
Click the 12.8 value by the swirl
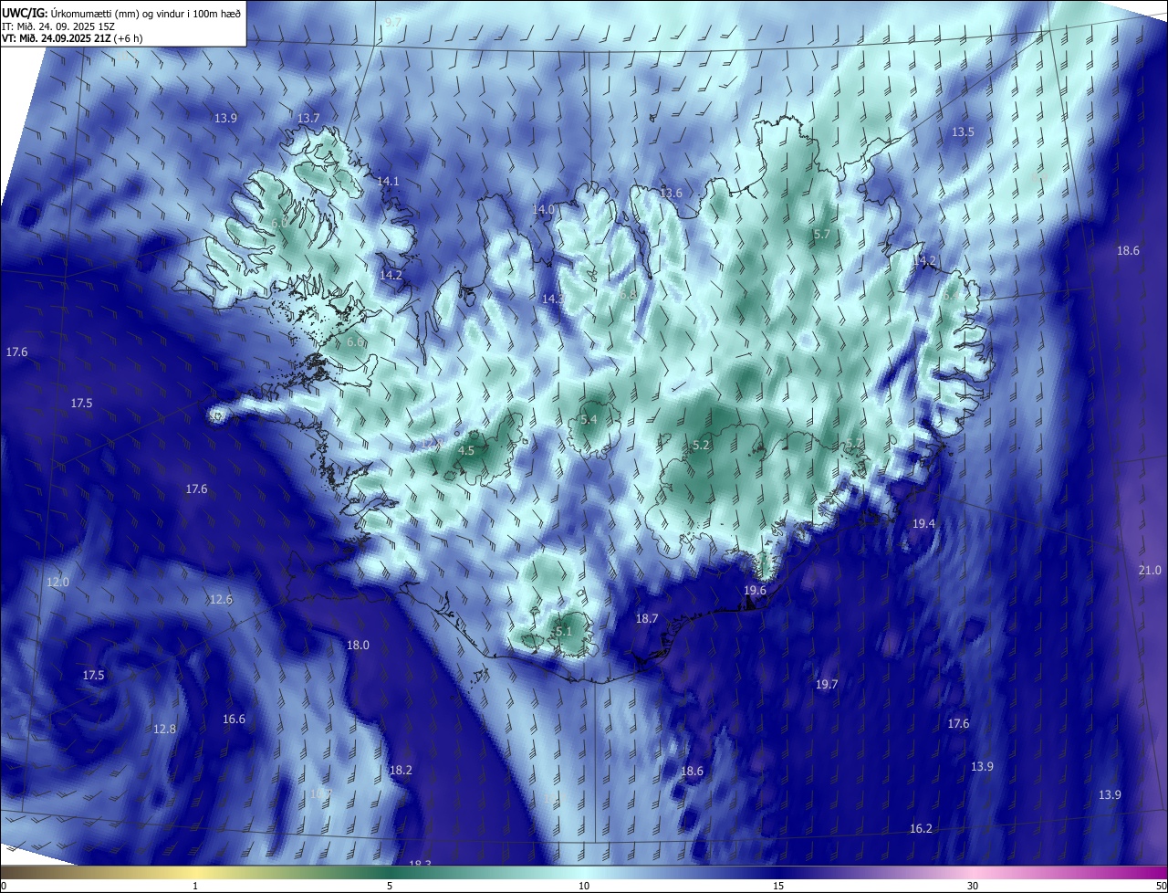164,730
